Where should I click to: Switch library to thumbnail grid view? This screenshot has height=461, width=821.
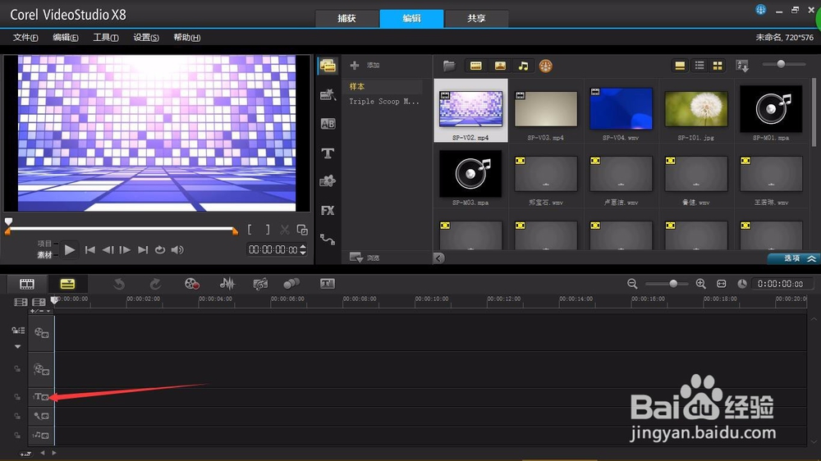pyautogui.click(x=718, y=66)
